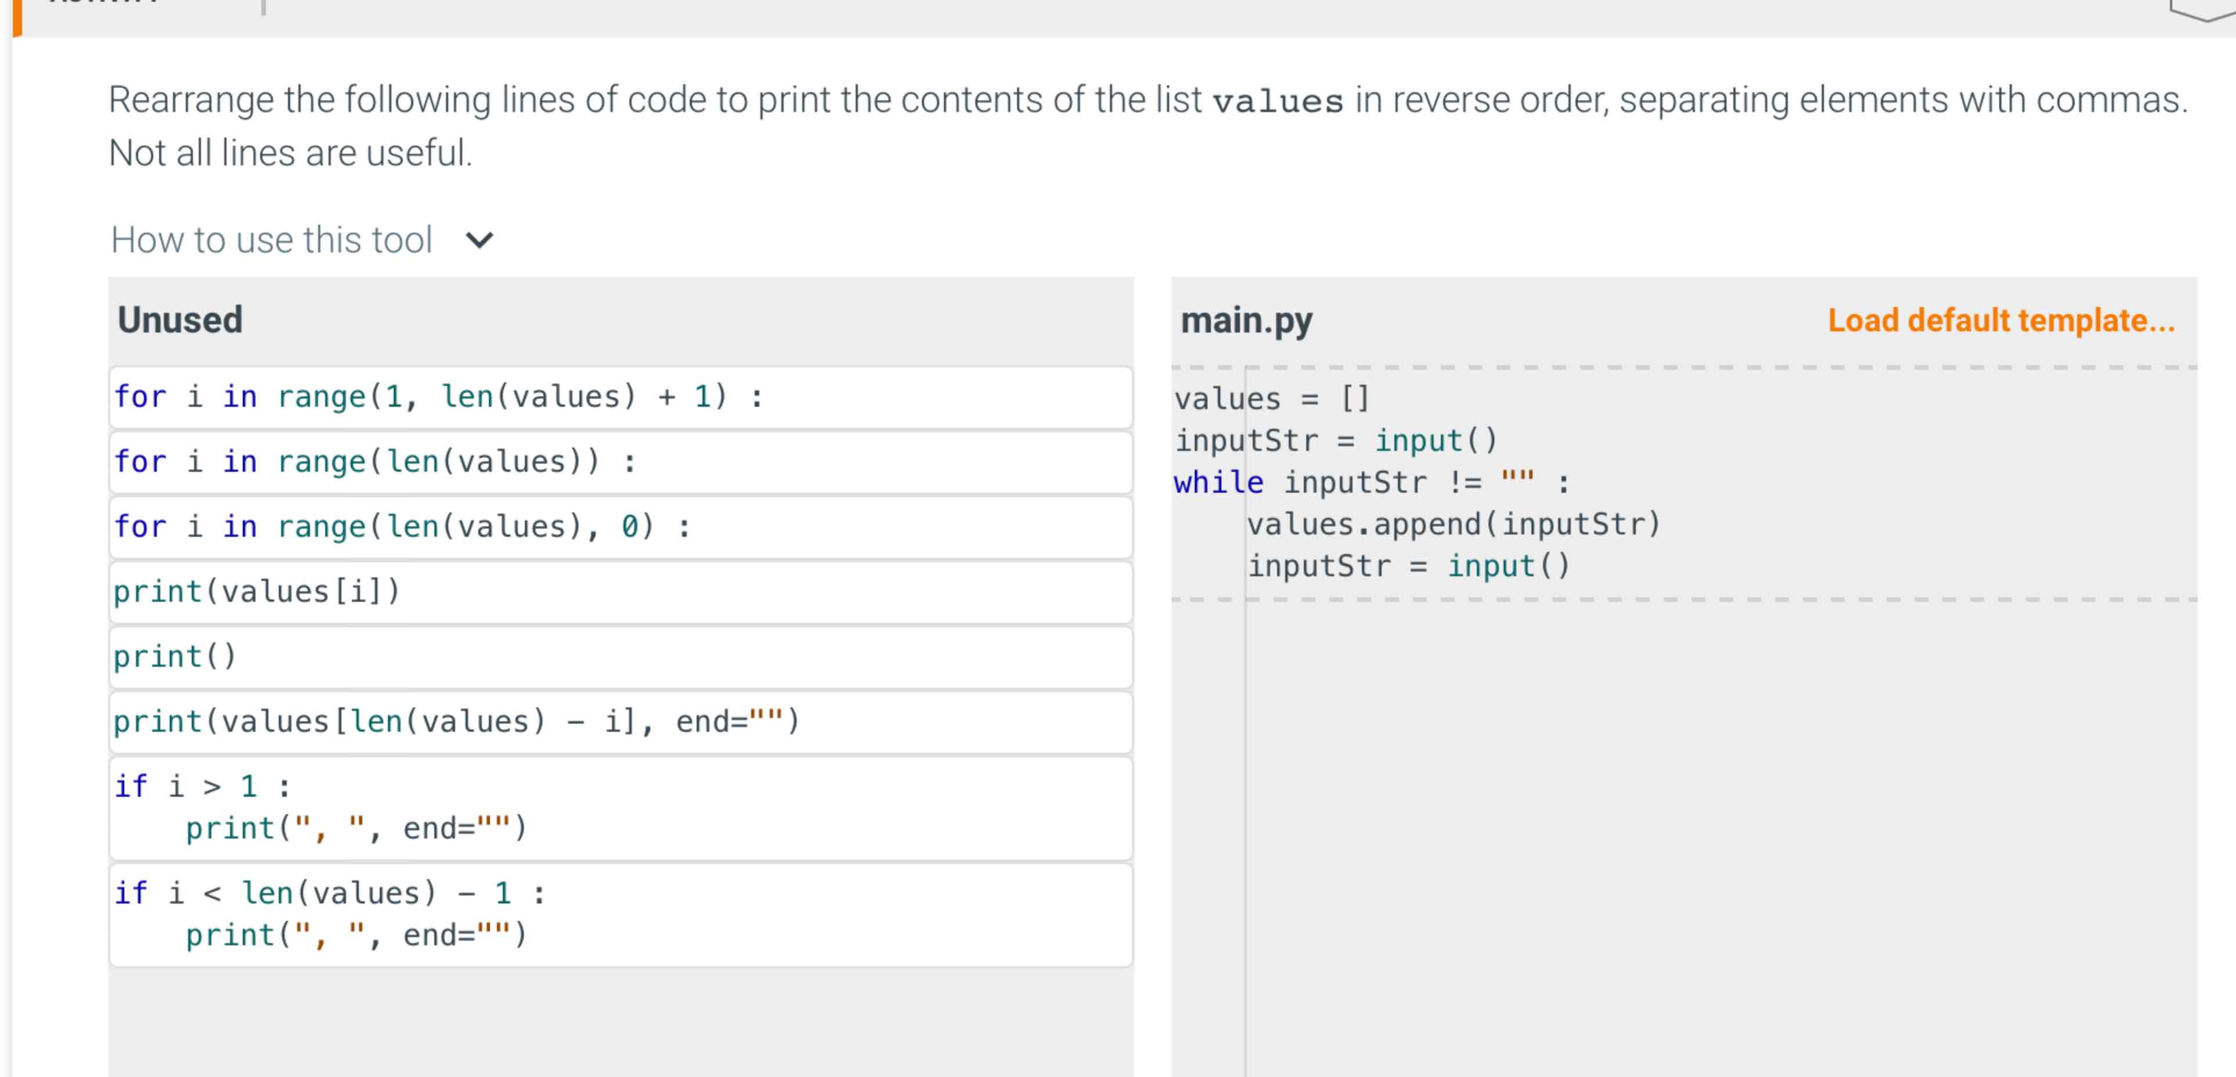The width and height of the screenshot is (2236, 1077).
Task: Click the 'while inputStr != ""' line
Action: tap(1372, 483)
